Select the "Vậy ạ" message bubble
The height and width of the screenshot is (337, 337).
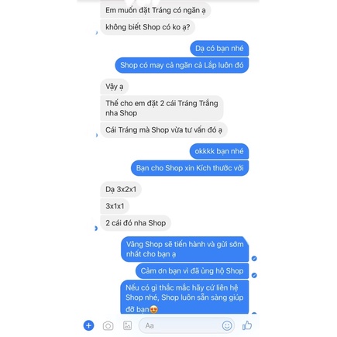(x=115, y=87)
